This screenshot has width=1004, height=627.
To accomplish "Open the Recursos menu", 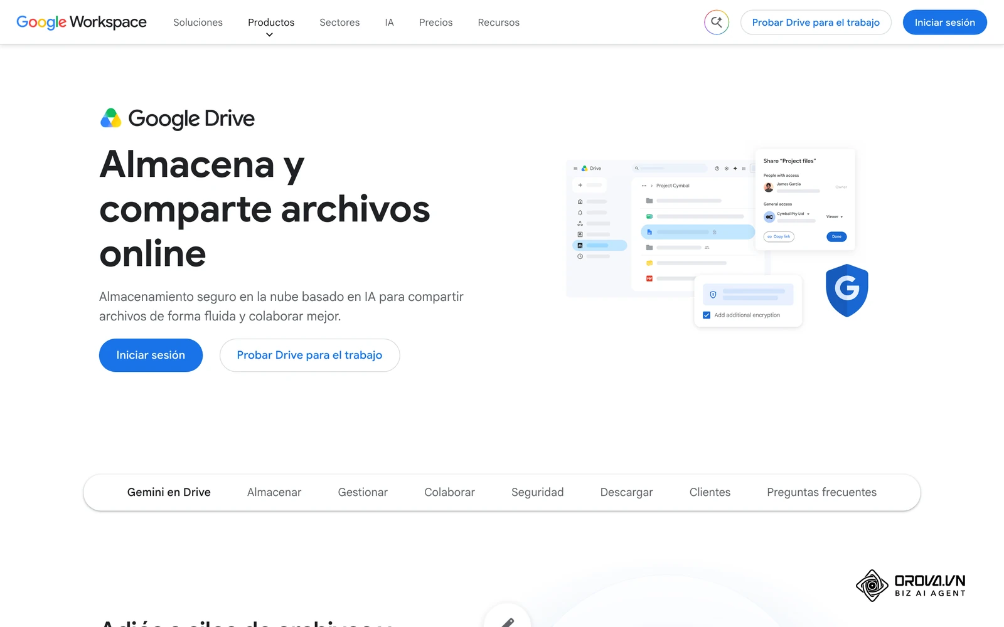I will pos(498,23).
